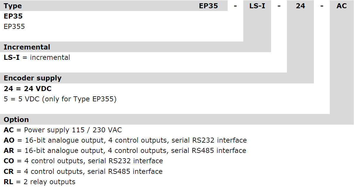Click the CO control outputs RS232 option

83,161
